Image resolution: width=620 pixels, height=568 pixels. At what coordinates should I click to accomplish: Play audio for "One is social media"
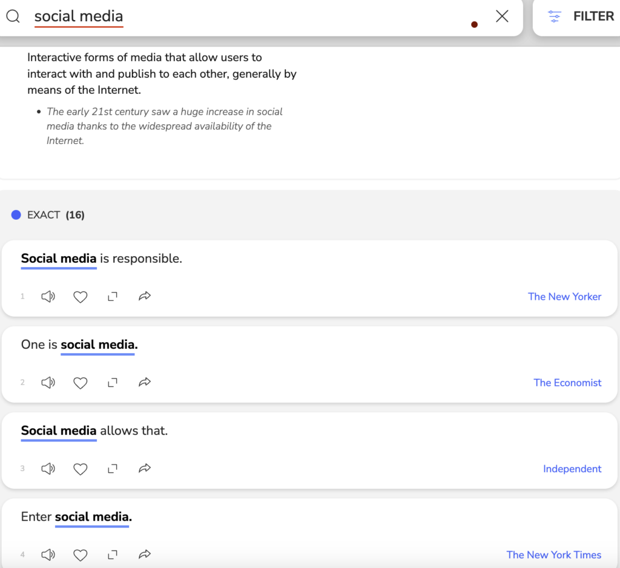(48, 383)
